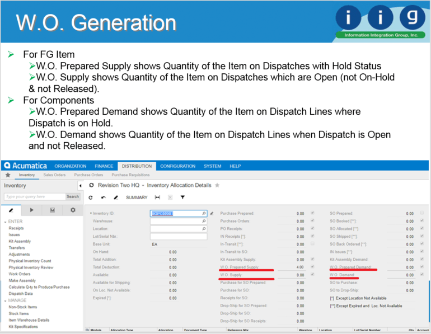
Task: Switch to the Sales Orders sub-tab
Action: 54,175
